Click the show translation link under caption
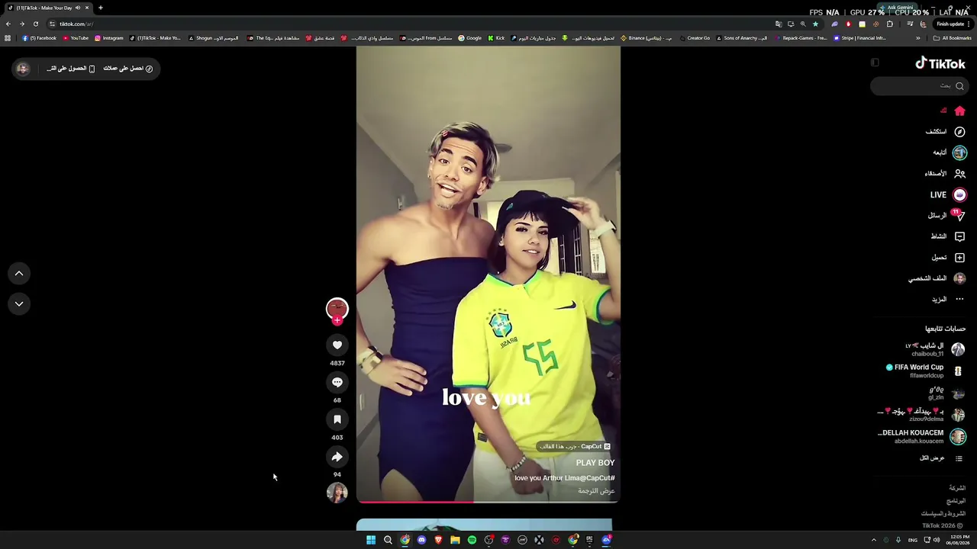This screenshot has width=977, height=549. pos(596,491)
